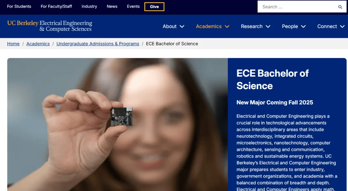Expand the About menu chevron
The height and width of the screenshot is (191, 348).
[x=182, y=26]
